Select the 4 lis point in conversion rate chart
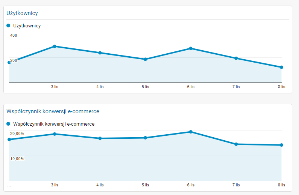This screenshot has height=195, width=299. (x=100, y=138)
